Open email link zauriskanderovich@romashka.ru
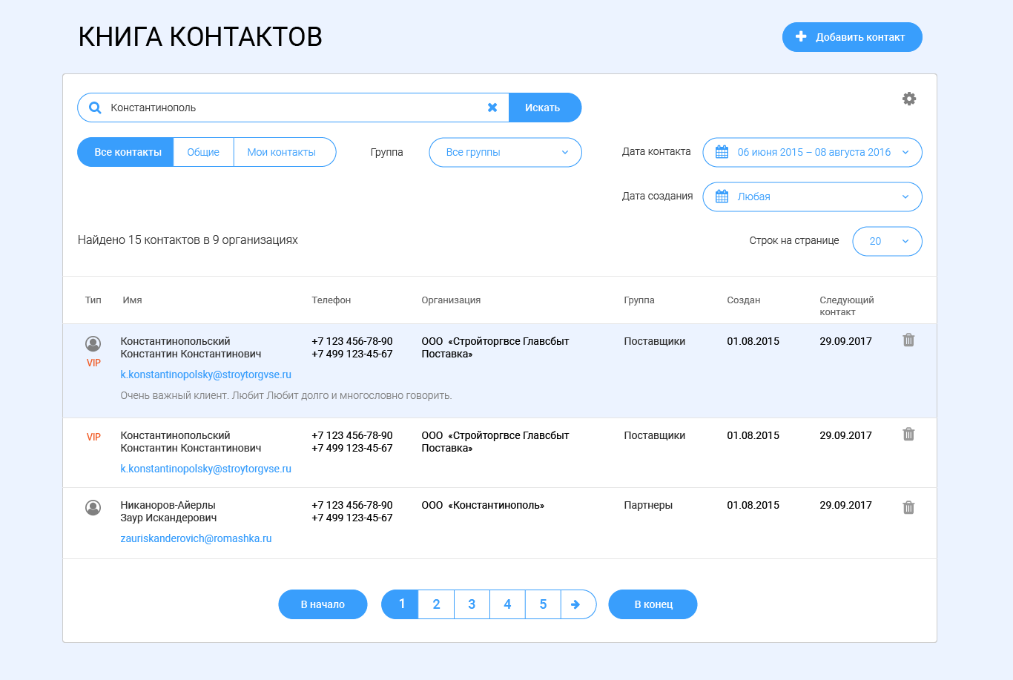This screenshot has height=680, width=1013. [x=196, y=538]
